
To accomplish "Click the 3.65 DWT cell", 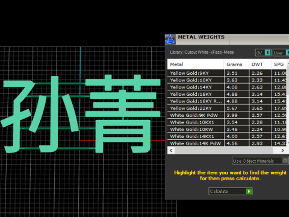I will point(260,108).
